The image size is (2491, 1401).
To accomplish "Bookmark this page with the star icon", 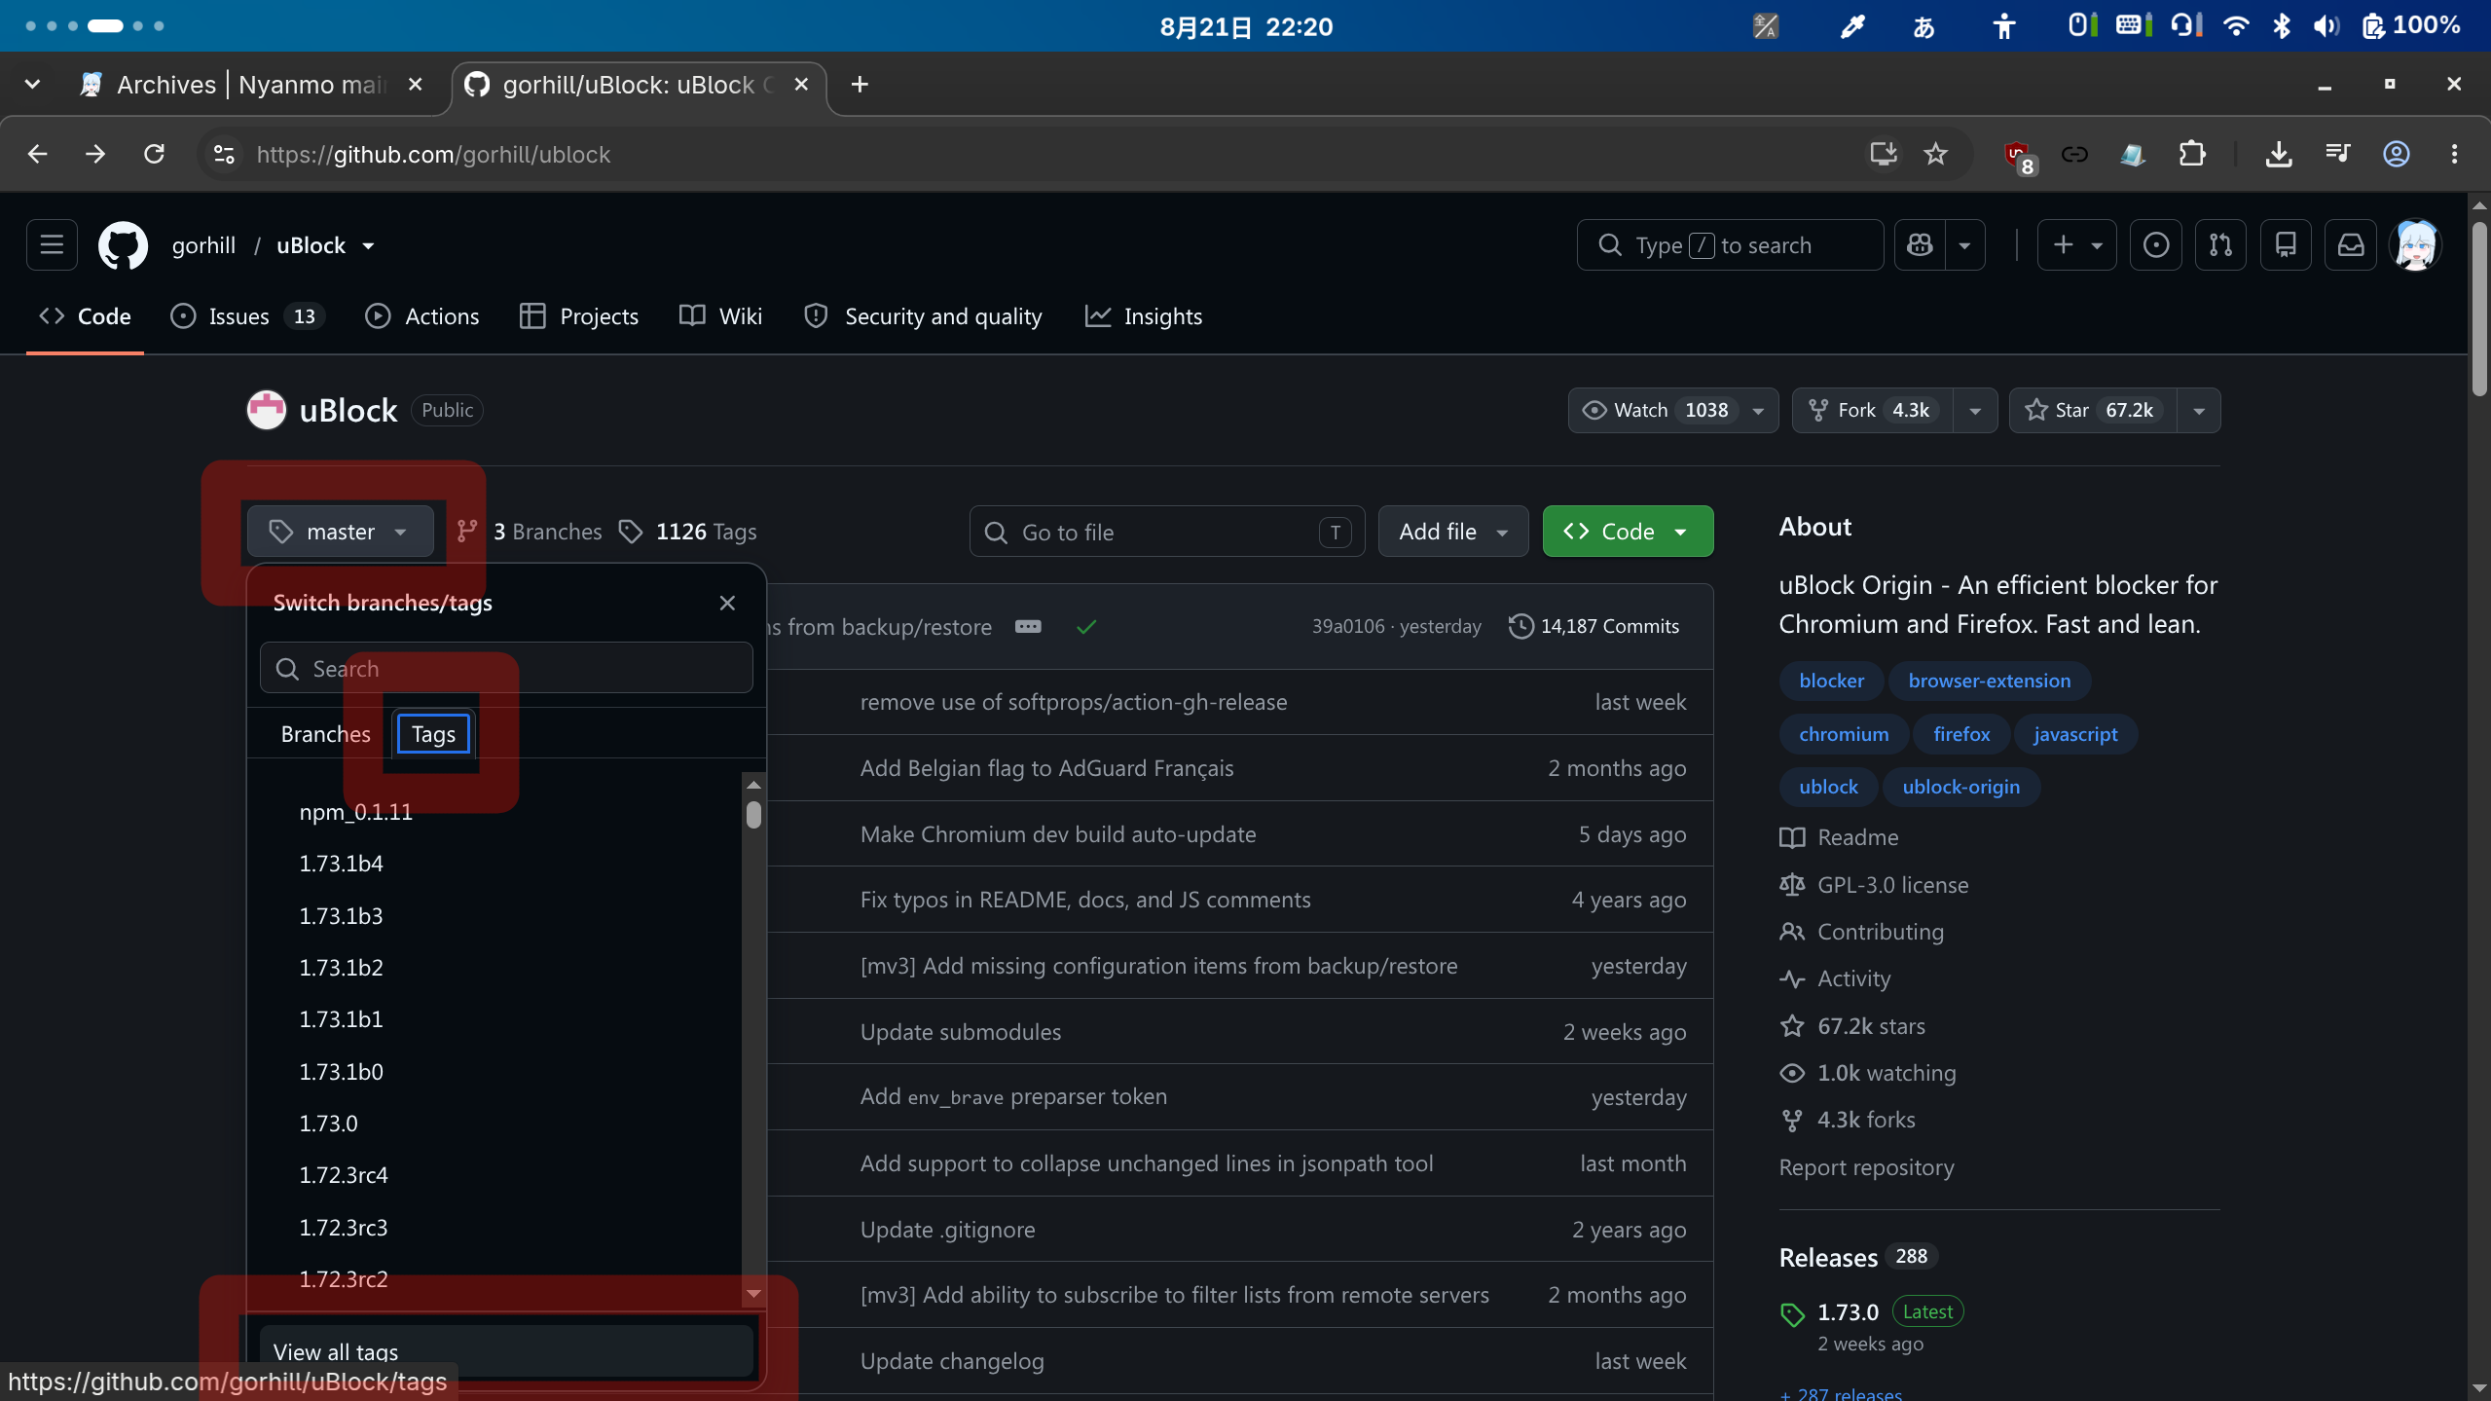I will 1935,154.
